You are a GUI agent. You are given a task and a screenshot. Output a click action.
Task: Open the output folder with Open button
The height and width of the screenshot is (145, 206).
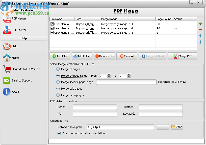pos(177,127)
